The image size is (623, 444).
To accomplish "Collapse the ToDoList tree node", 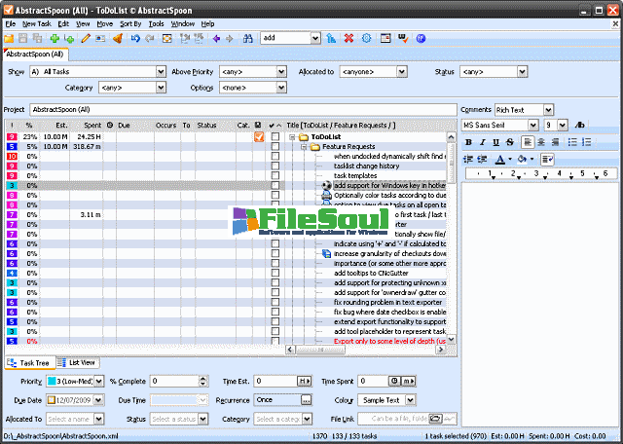I will [x=292, y=137].
